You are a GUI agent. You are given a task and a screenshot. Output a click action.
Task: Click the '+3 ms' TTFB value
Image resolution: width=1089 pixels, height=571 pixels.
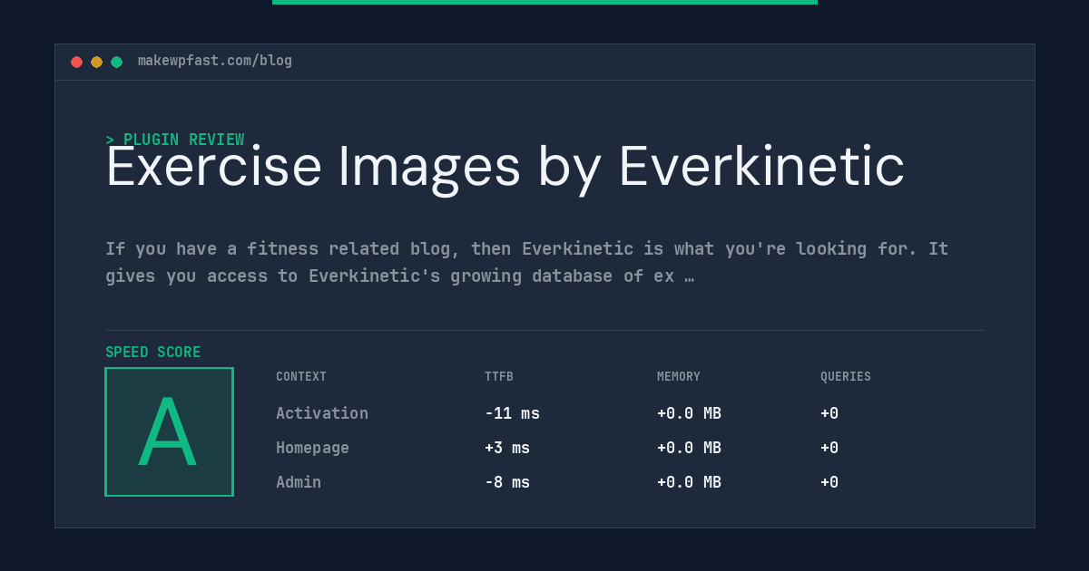[507, 448]
